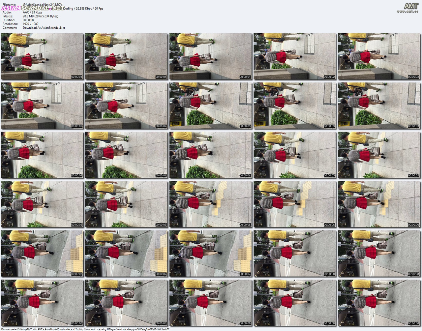Open the first thumbnail stamped 00:00:02

pos(295,56)
